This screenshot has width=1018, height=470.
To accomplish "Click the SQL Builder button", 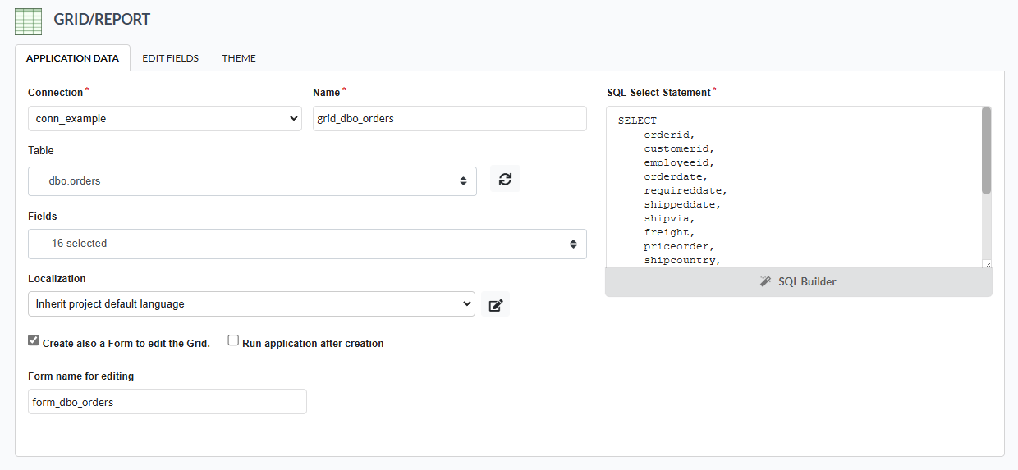I will pyautogui.click(x=798, y=281).
